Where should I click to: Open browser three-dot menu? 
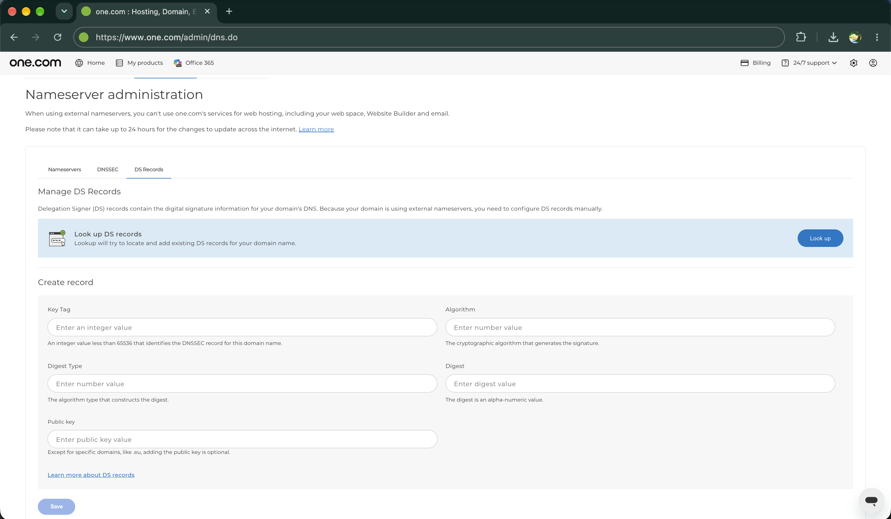[877, 37]
